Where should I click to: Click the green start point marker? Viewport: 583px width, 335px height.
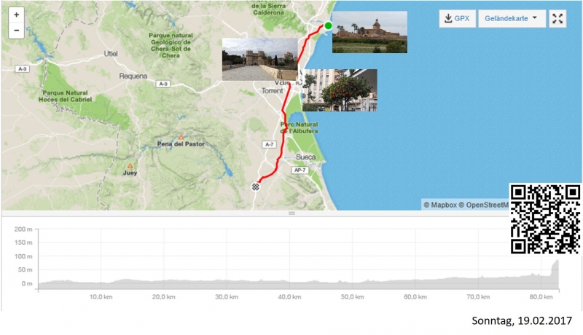tap(328, 26)
